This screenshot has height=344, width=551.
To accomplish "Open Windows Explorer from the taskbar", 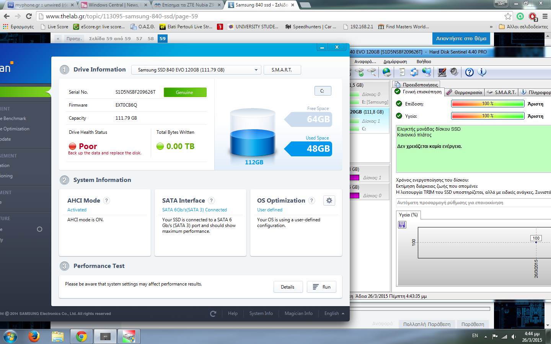I will point(57,336).
